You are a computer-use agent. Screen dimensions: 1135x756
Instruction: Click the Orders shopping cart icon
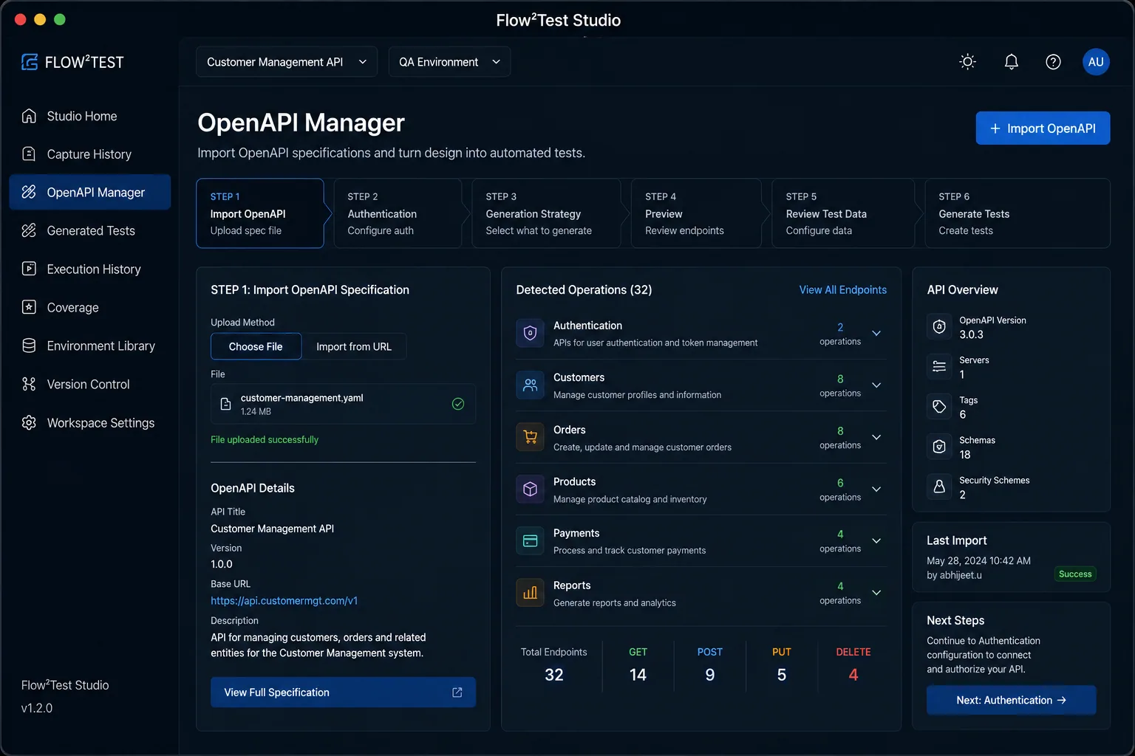tap(530, 437)
